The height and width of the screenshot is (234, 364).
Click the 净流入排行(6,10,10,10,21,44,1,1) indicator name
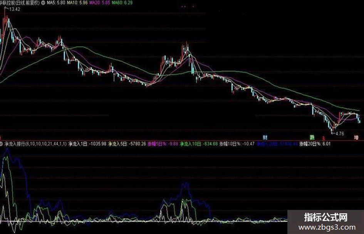pyautogui.click(x=35, y=144)
